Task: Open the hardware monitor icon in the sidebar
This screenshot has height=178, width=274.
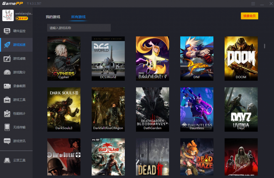Action: tap(7, 31)
